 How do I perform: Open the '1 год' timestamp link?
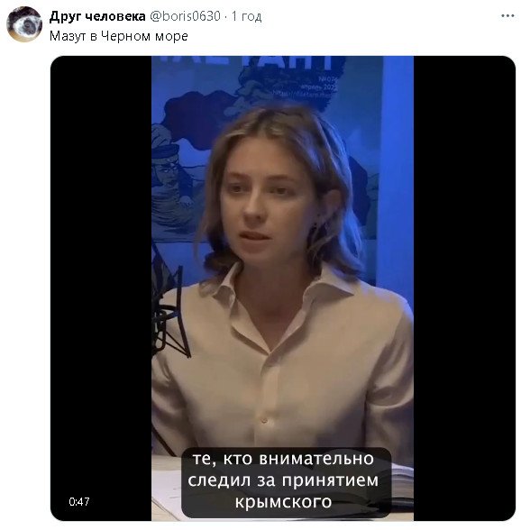point(246,16)
